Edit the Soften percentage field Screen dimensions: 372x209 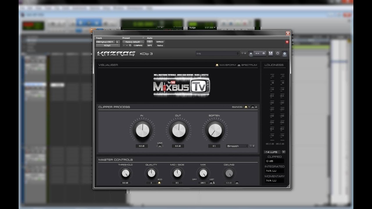214,146
